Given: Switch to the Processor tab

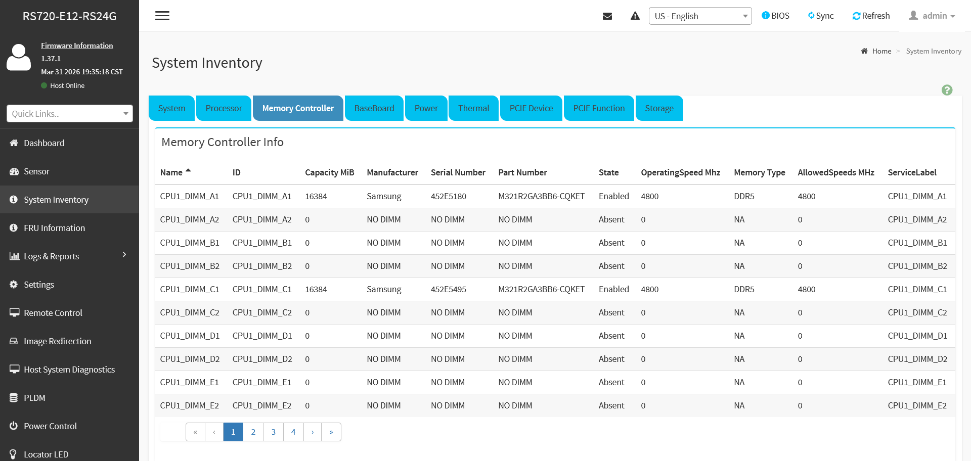Looking at the screenshot, I should 224,108.
